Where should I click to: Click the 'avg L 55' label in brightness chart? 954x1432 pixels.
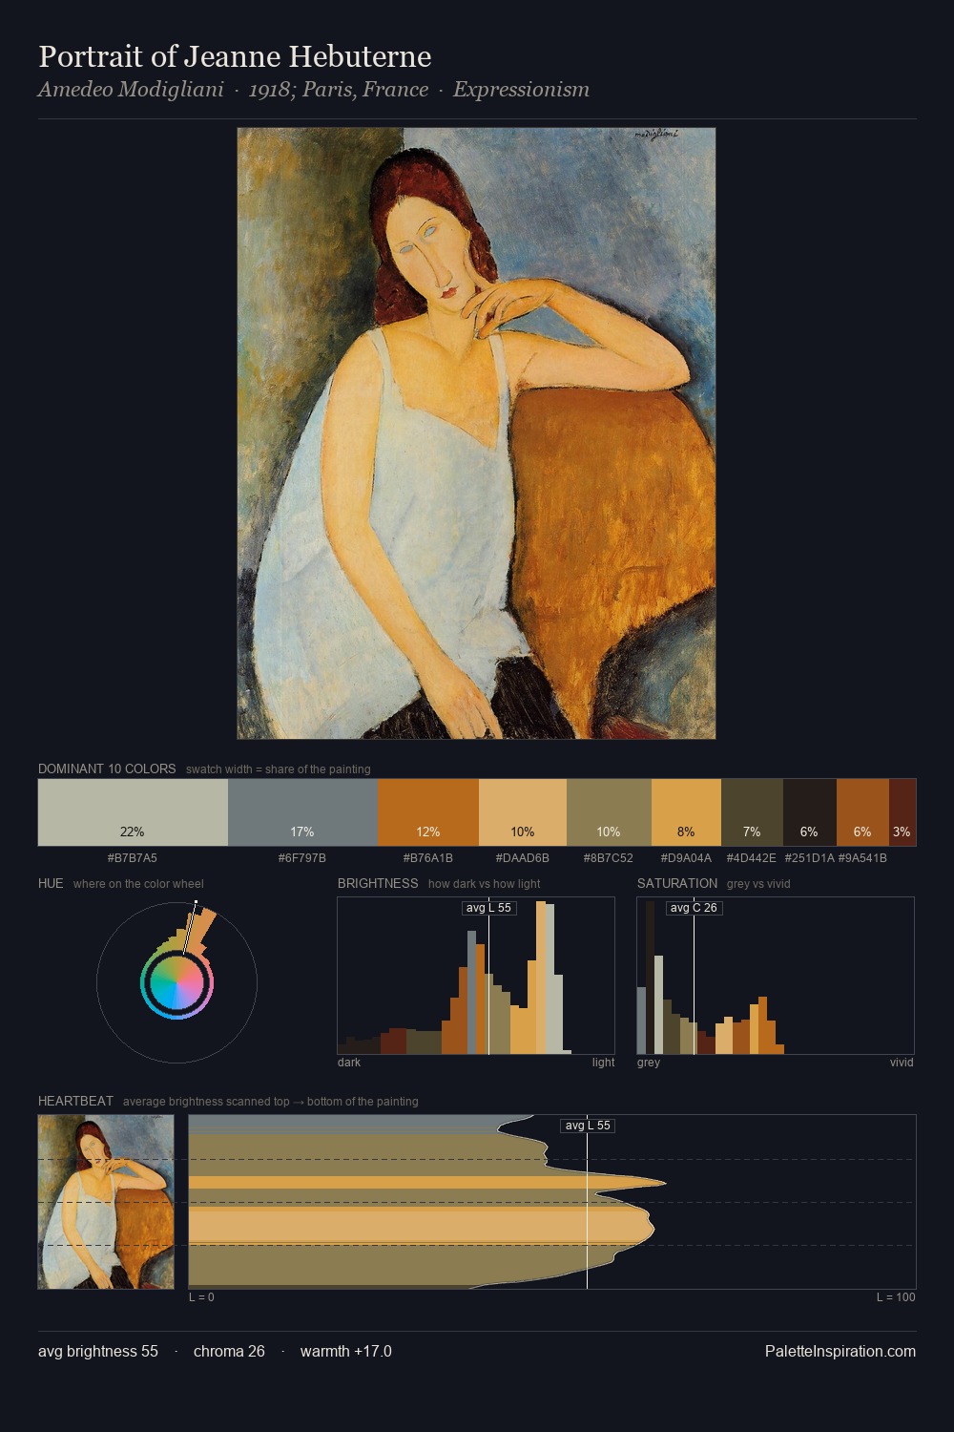[488, 908]
